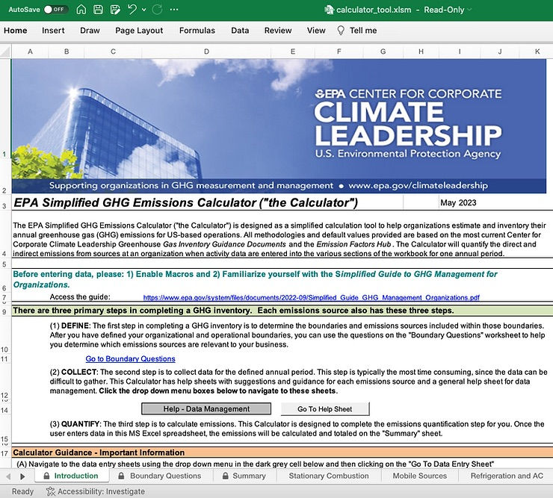This screenshot has width=553, height=498.
Task: Click the Ready status indicator
Action: pos(22,491)
